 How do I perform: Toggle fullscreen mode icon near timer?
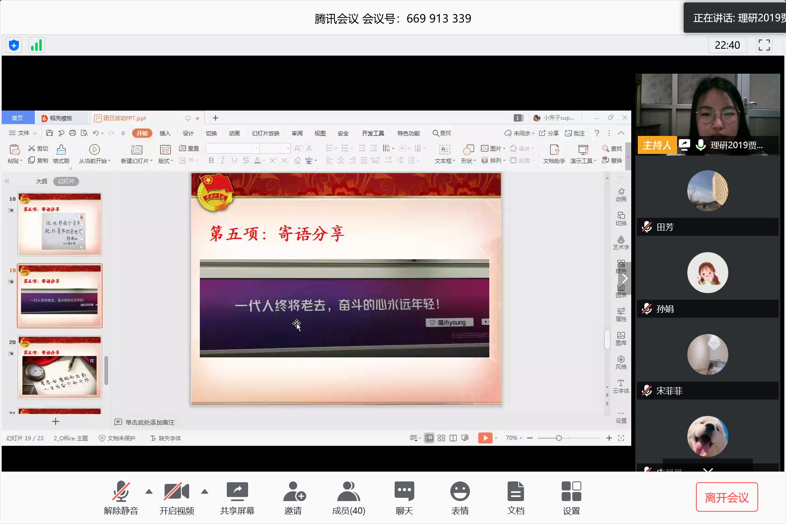764,45
